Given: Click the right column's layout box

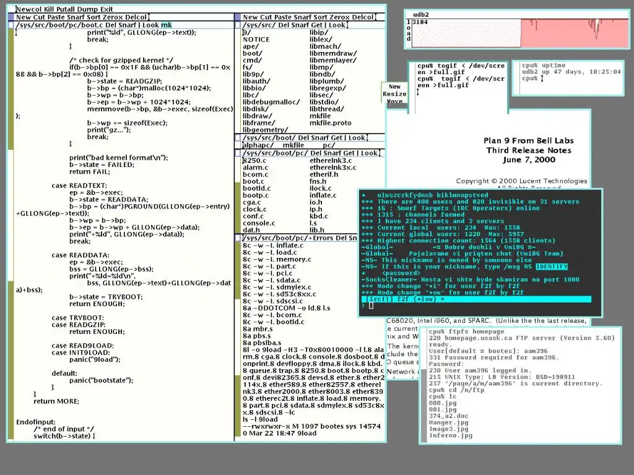Looking at the screenshot, I should point(238,17).
